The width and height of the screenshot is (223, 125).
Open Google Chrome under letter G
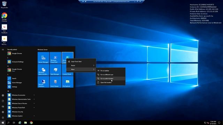[21, 70]
